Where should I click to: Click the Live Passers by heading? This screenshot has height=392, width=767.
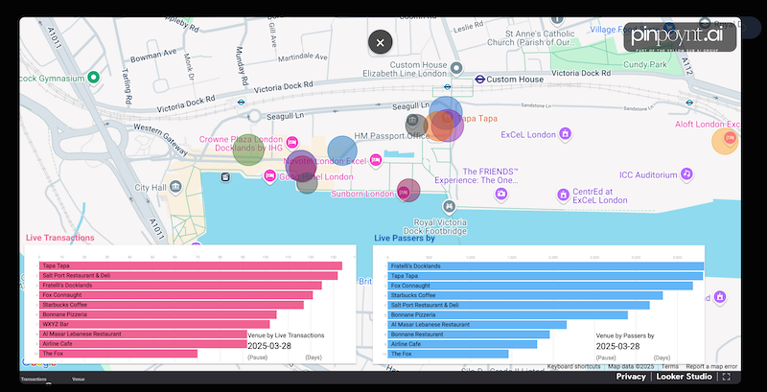point(405,239)
